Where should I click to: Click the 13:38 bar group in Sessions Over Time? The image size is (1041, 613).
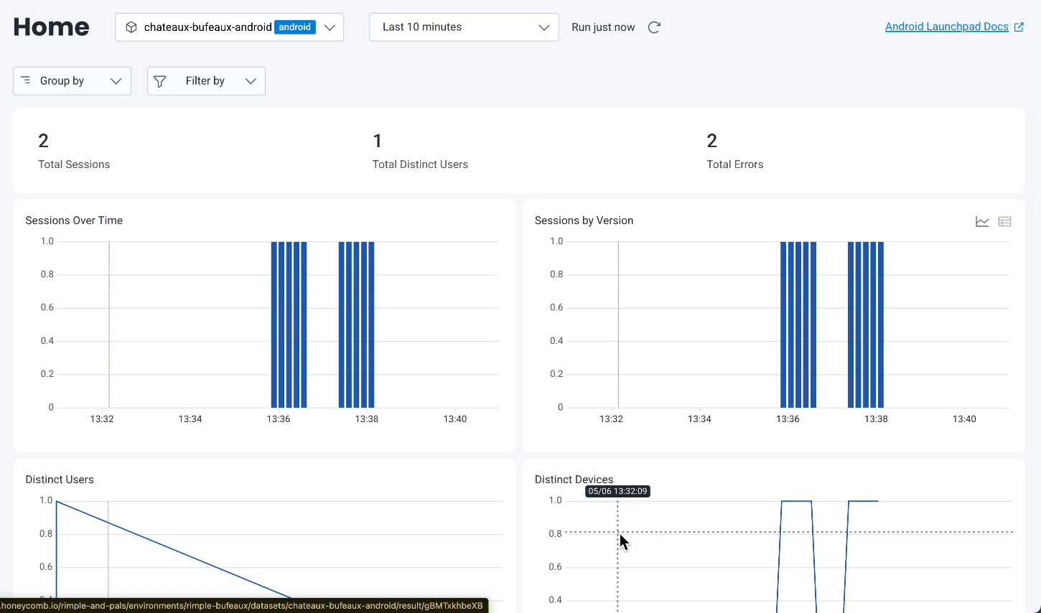coord(356,324)
